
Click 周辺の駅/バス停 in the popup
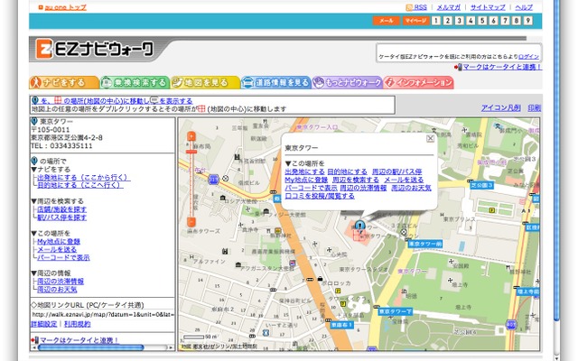397,172
